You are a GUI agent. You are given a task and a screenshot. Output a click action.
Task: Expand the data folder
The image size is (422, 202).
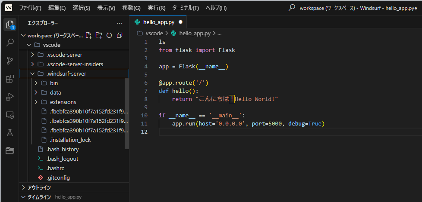click(x=36, y=92)
